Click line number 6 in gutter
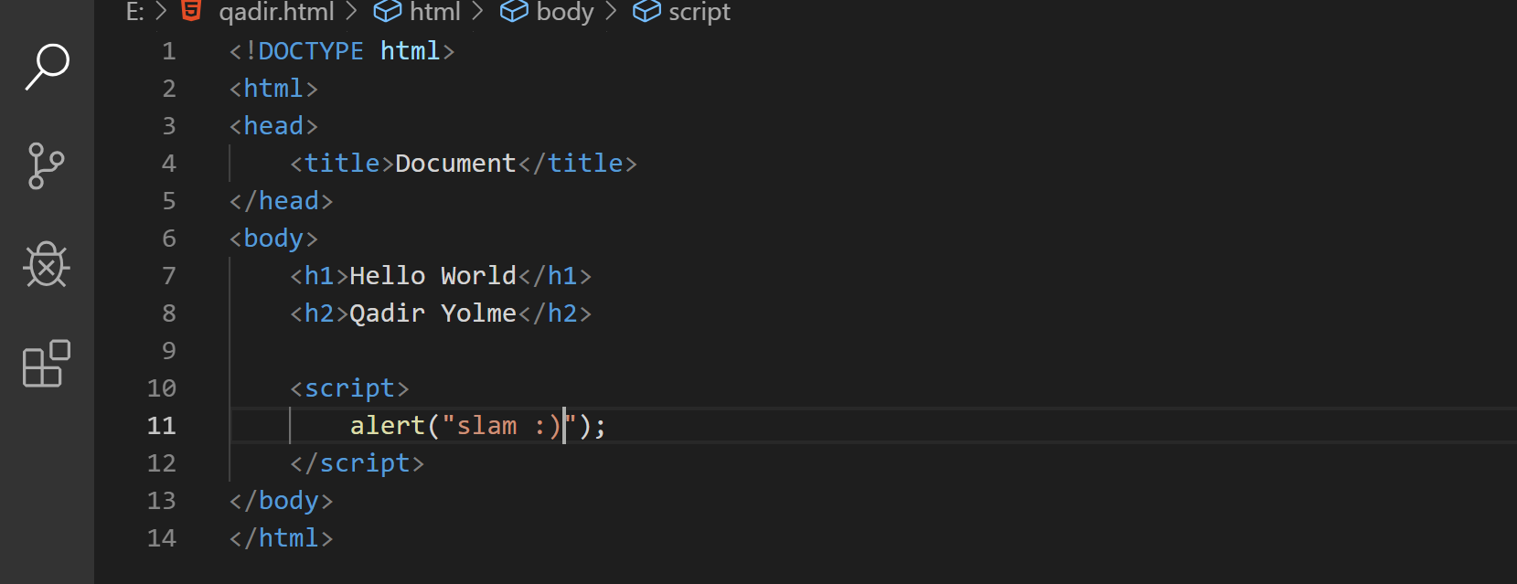The image size is (1517, 584). click(x=169, y=239)
